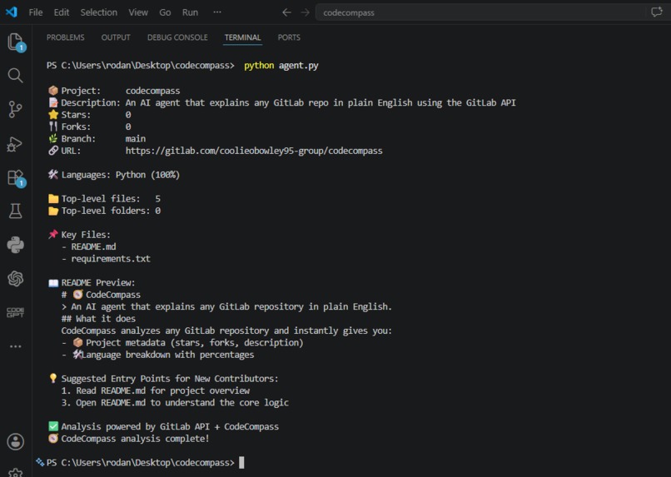671x477 pixels.
Task: Open the Search view icon
Action: coord(16,75)
